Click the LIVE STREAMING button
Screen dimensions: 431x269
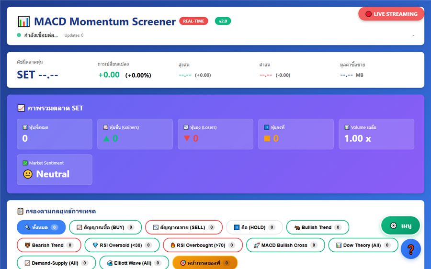[x=391, y=14]
